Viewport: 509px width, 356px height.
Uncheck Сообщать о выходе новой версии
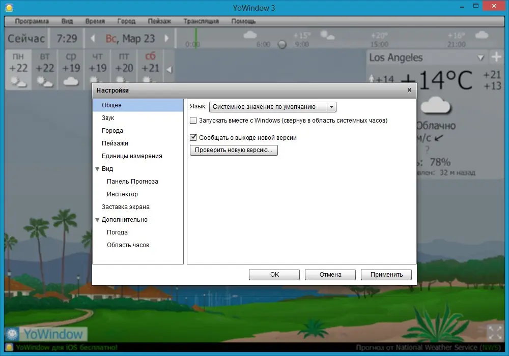click(x=193, y=137)
